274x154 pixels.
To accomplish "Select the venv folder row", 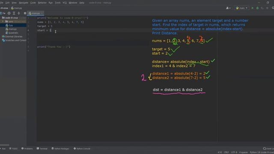I will [x=13, y=21].
